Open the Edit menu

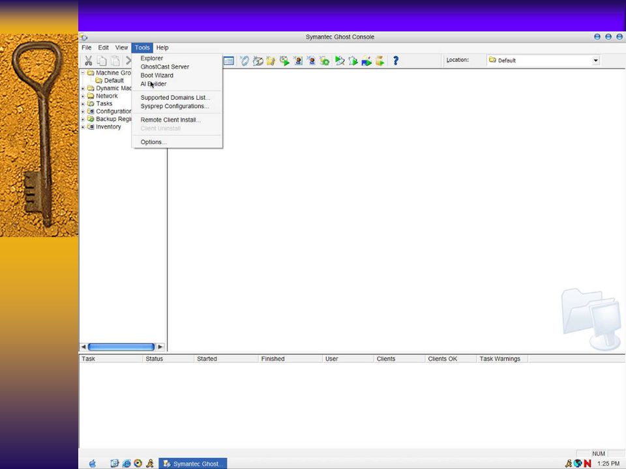point(104,48)
